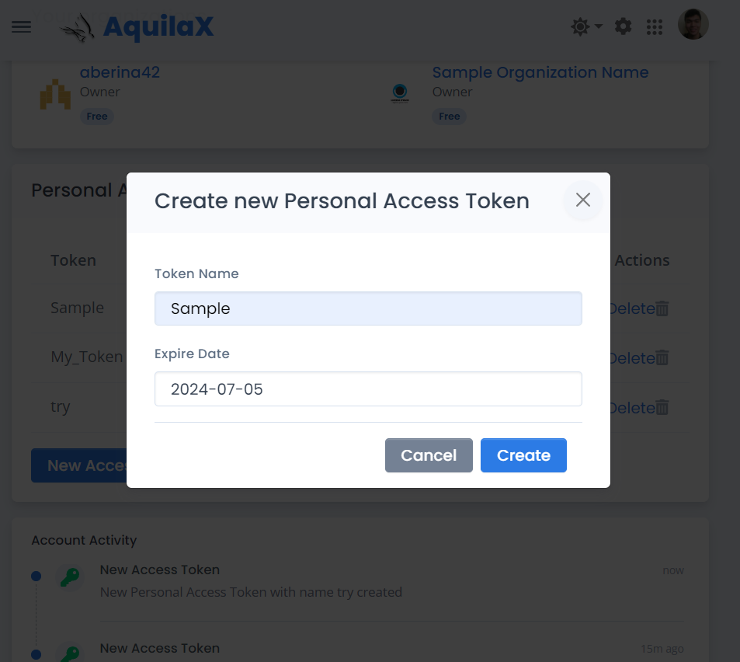
Task: Open the settings gear icon
Action: (624, 27)
